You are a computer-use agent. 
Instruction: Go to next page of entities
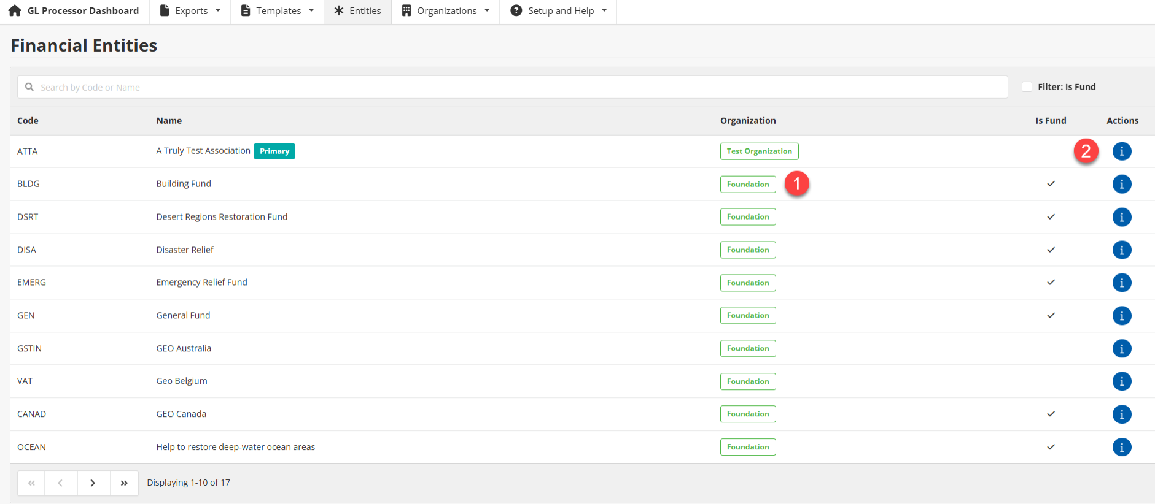pos(93,483)
